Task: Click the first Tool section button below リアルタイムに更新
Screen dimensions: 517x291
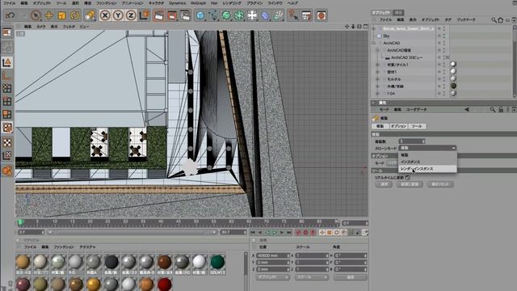Action: [x=384, y=184]
